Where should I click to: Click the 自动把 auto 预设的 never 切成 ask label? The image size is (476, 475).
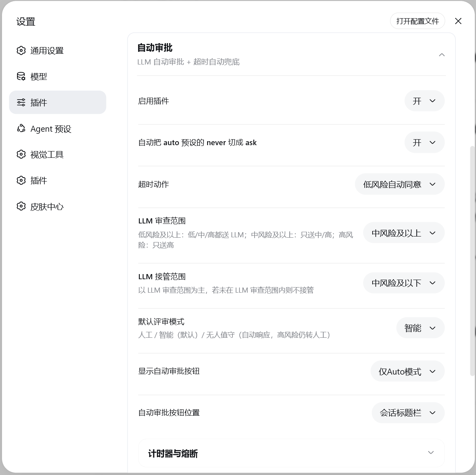tap(198, 142)
